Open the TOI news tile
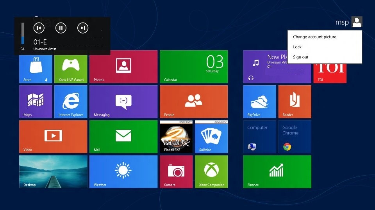 (x=330, y=74)
